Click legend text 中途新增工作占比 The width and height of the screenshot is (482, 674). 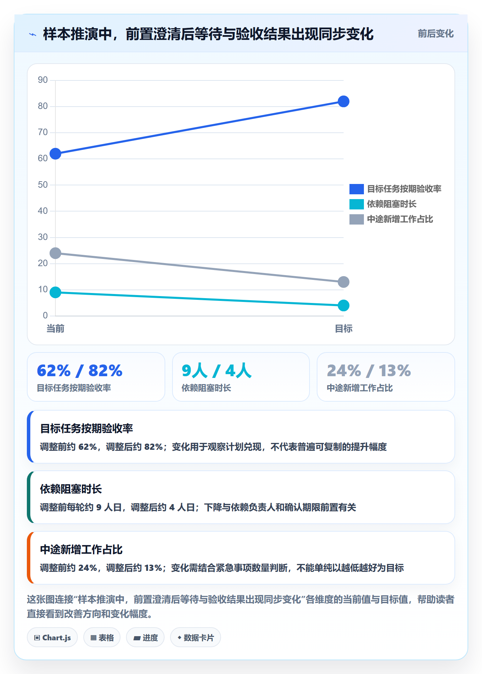[400, 219]
